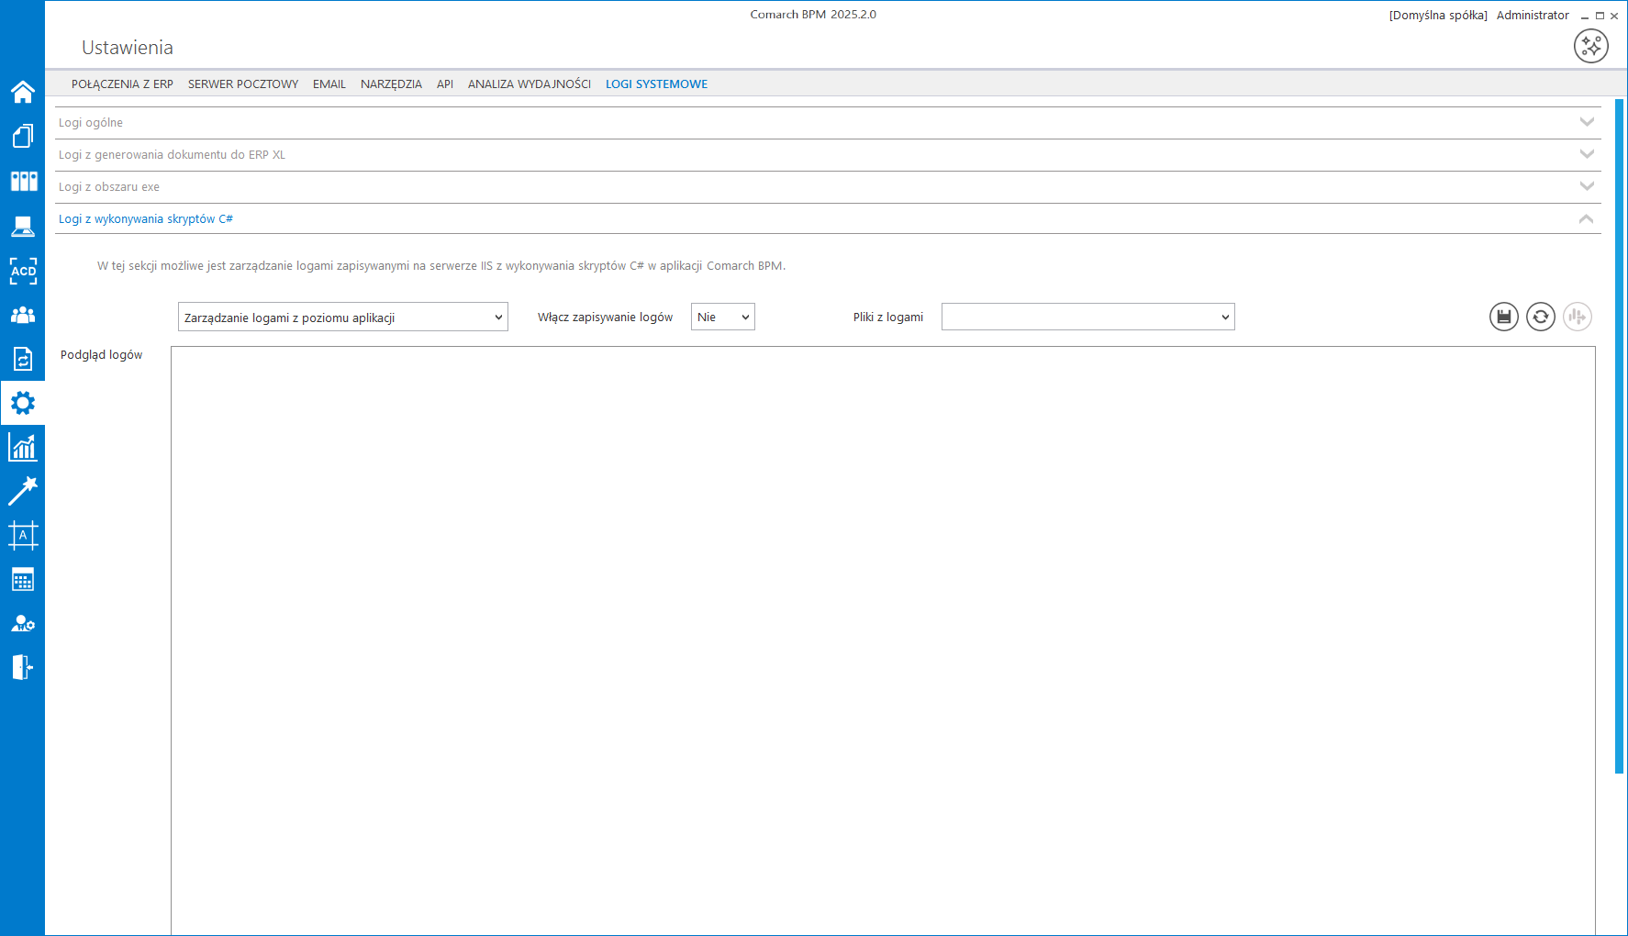Viewport: 1628px width, 936px height.
Task: Click the refresh logs circular icon
Action: click(1541, 317)
